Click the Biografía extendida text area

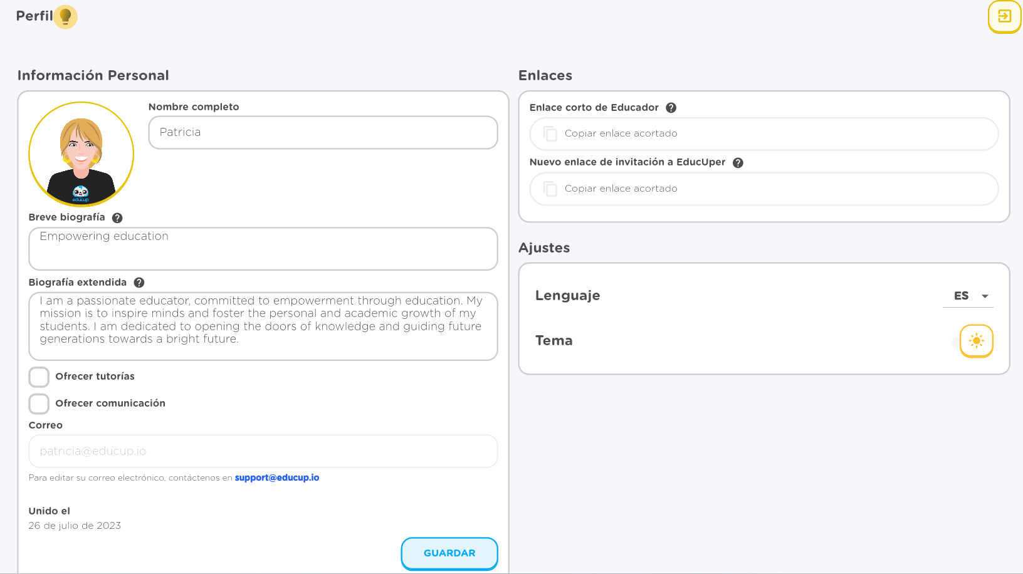(x=263, y=326)
